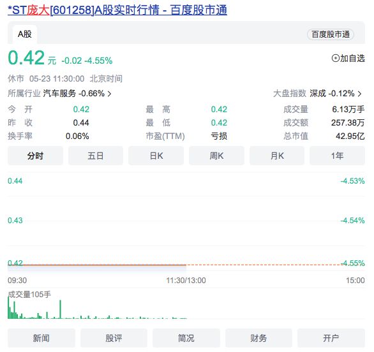Click the 15:00 time axis label

[355, 281]
